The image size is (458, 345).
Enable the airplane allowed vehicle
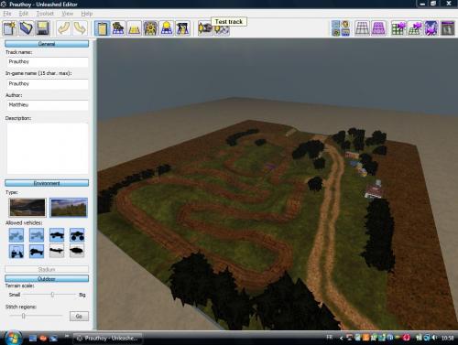(57, 251)
